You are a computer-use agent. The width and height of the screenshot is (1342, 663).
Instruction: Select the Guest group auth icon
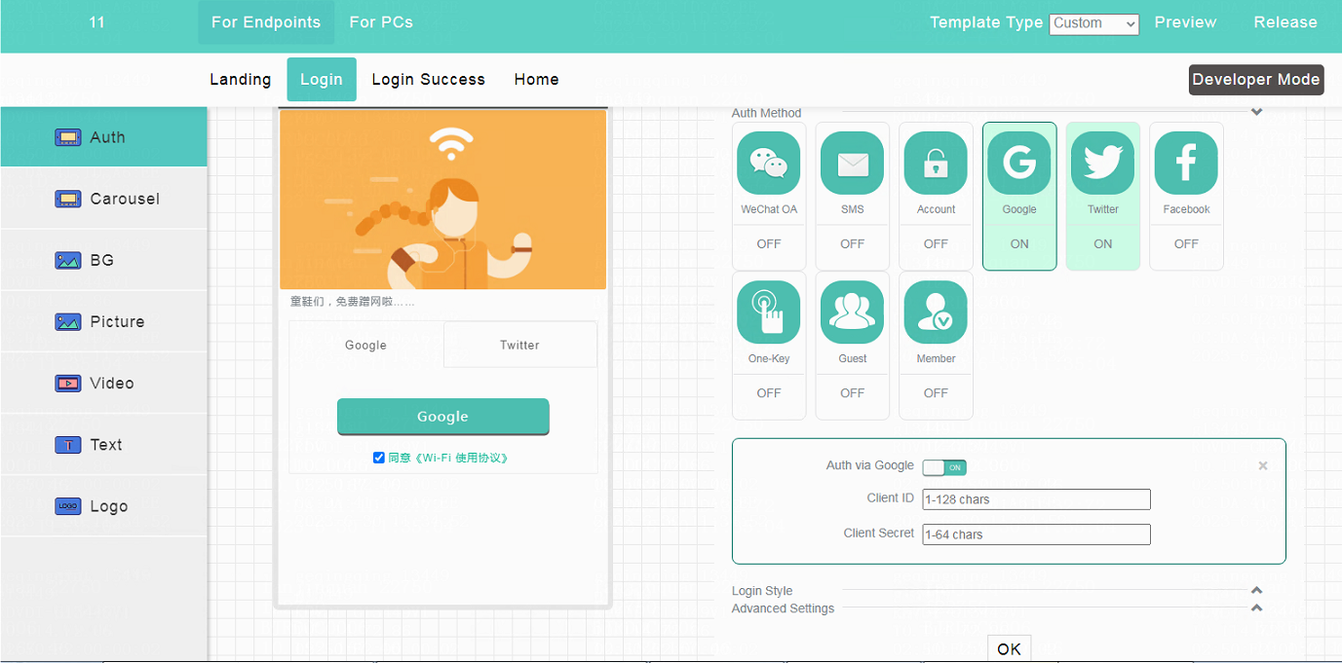tap(853, 313)
